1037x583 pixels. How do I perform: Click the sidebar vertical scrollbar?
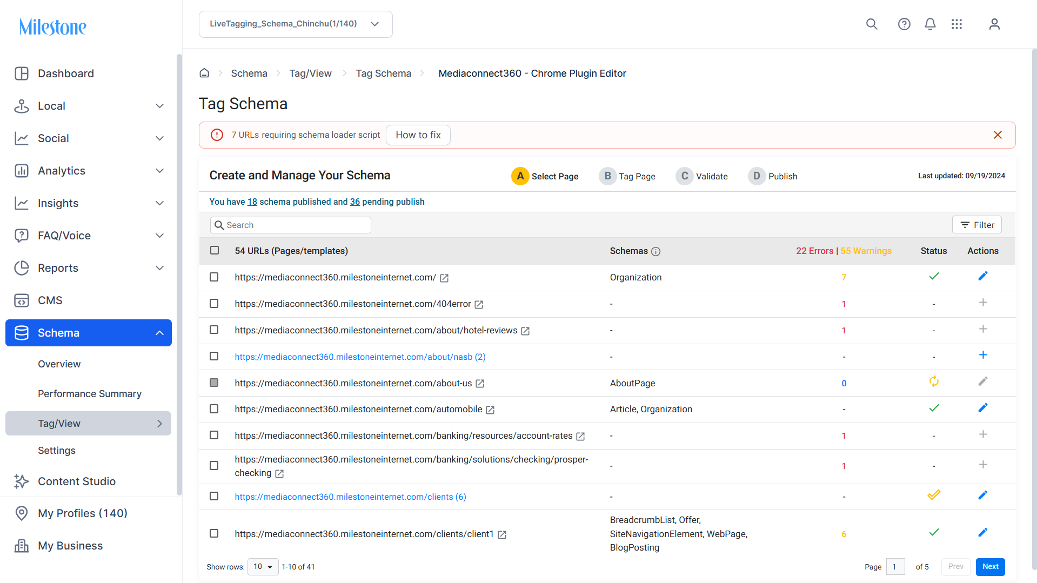[179, 274]
